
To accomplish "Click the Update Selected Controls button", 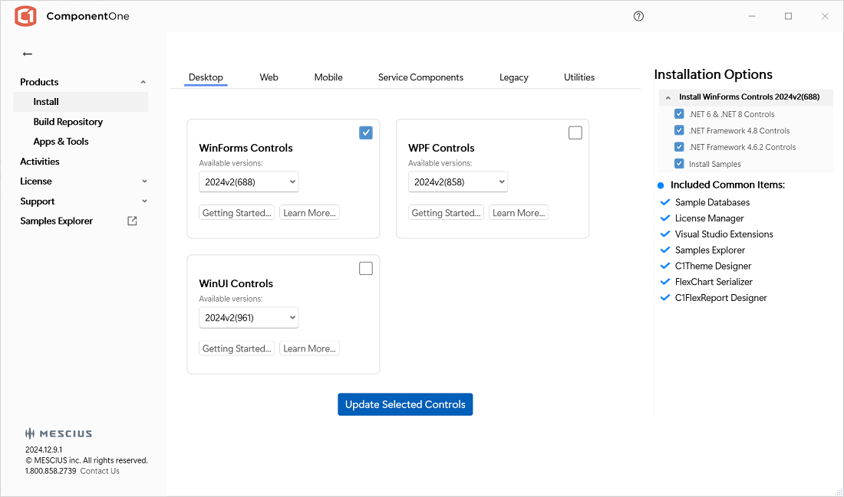I will tap(405, 404).
